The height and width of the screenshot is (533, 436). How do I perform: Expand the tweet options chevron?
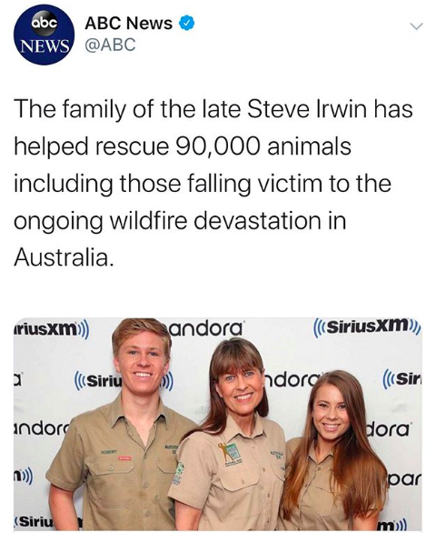[416, 26]
